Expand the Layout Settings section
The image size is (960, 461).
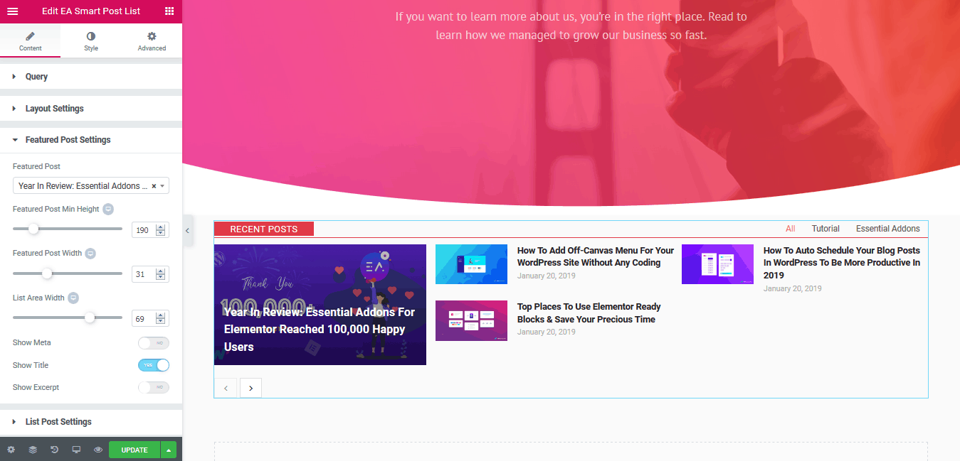91,109
